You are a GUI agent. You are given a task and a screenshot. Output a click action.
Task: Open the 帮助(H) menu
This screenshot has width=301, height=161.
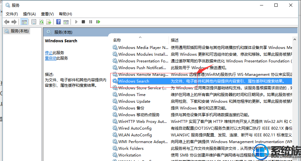tap(65, 14)
